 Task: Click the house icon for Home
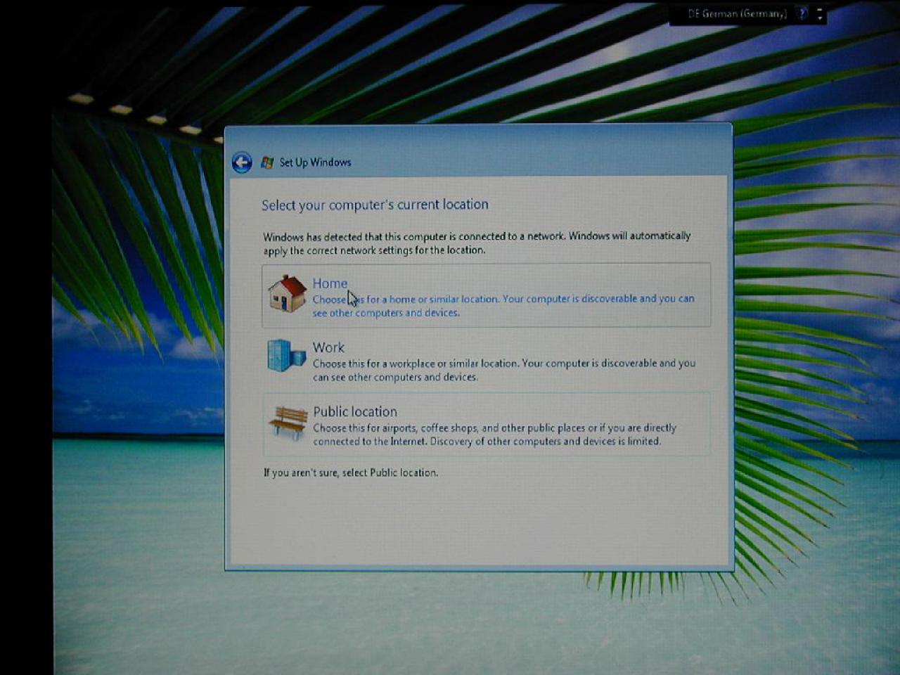click(287, 294)
